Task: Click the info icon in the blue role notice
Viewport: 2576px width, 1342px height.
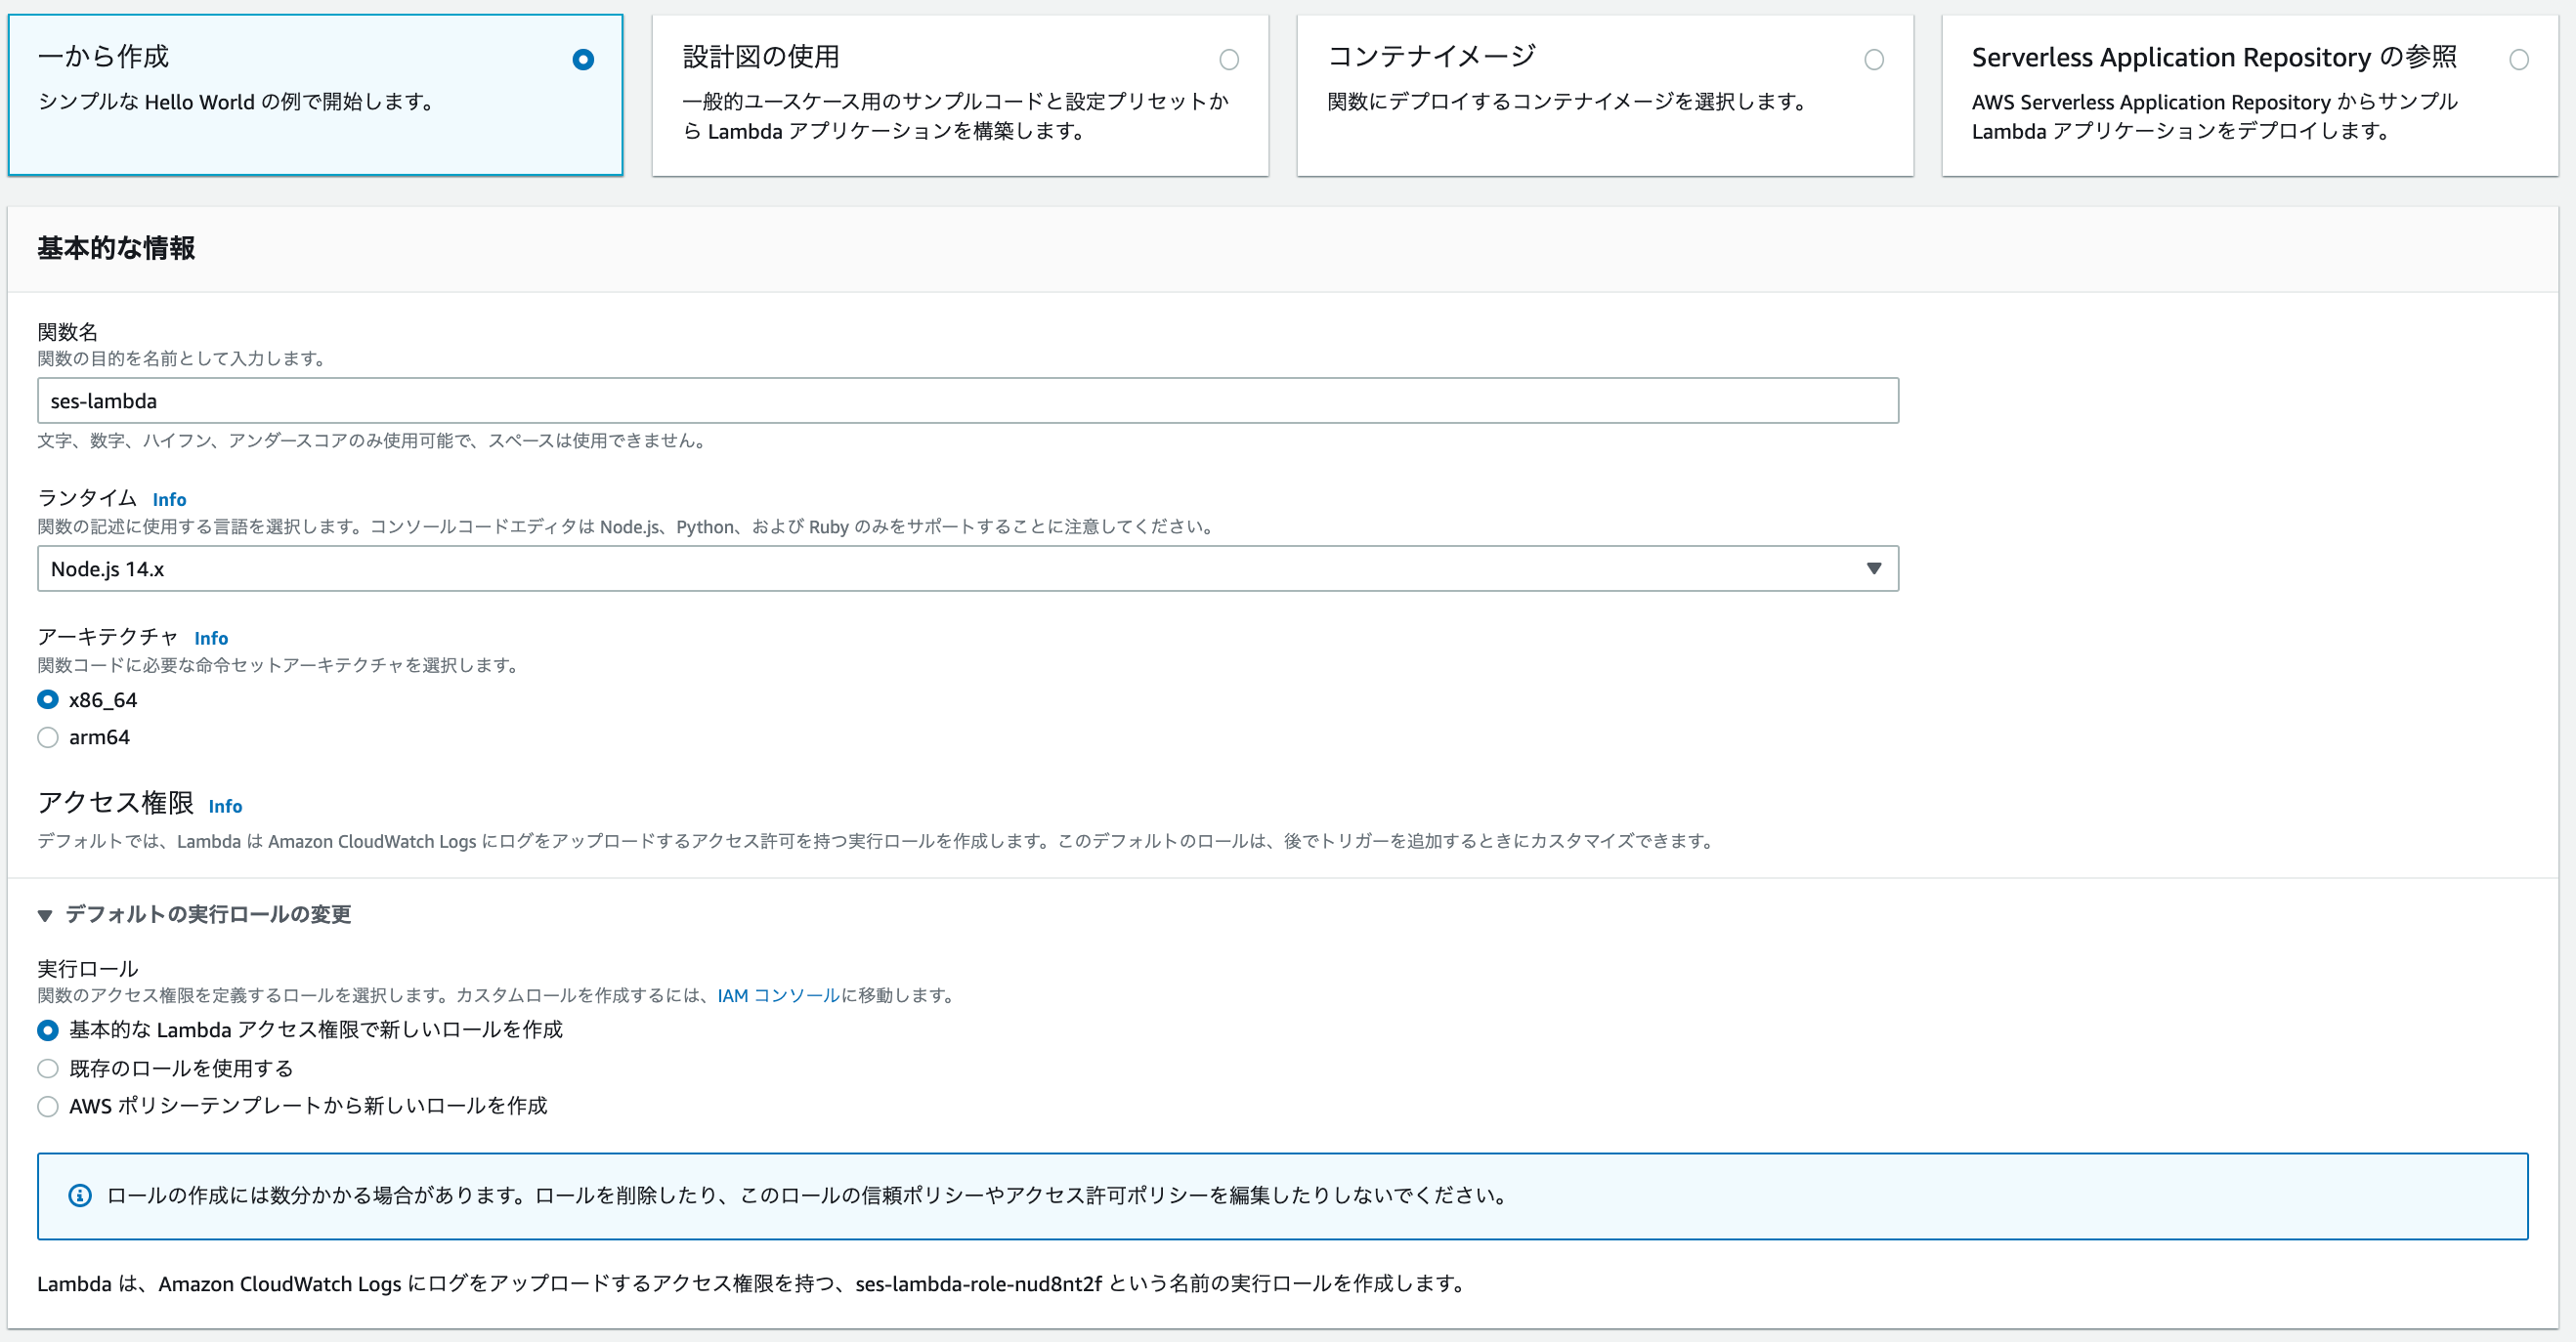Action: coord(79,1195)
